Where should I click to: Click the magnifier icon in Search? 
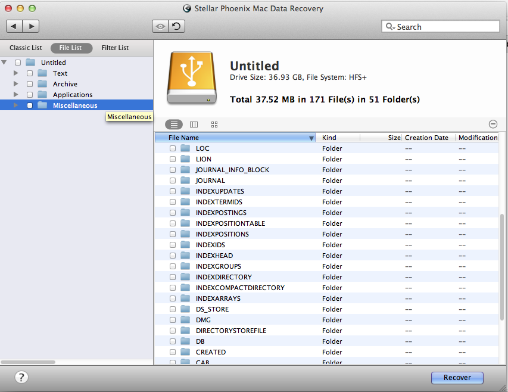tap(389, 27)
